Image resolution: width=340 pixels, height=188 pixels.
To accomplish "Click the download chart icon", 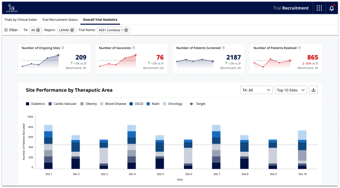I will pyautogui.click(x=314, y=90).
